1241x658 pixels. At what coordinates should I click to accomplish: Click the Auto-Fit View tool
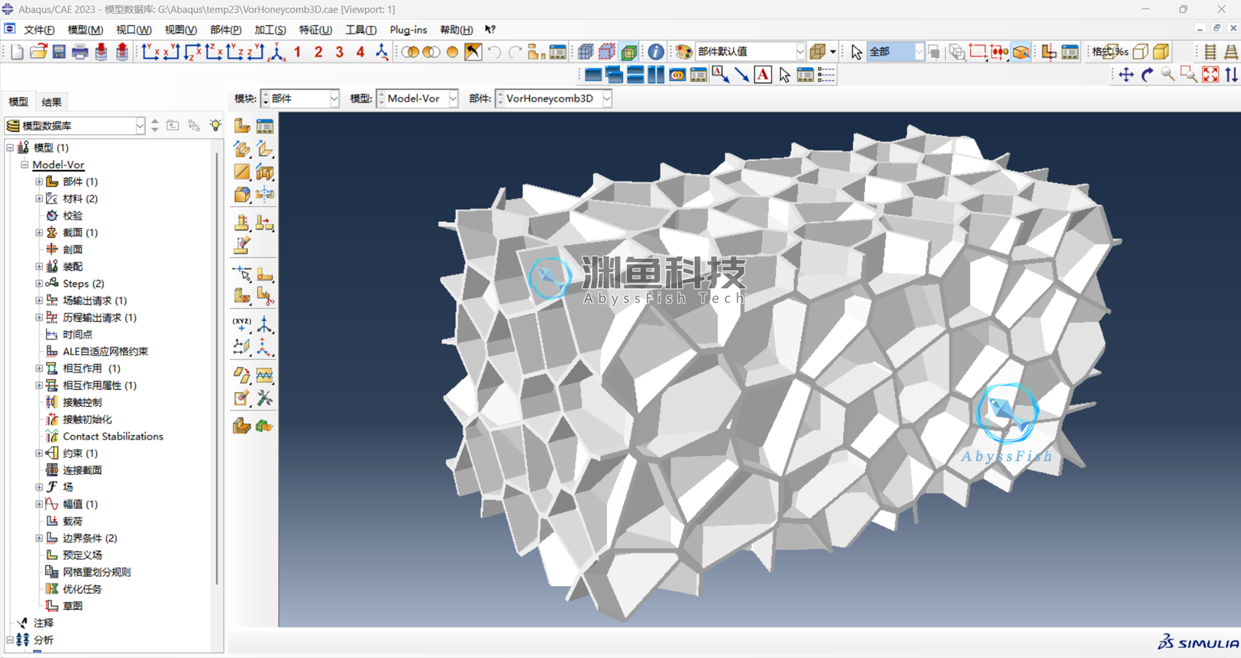click(x=1211, y=75)
